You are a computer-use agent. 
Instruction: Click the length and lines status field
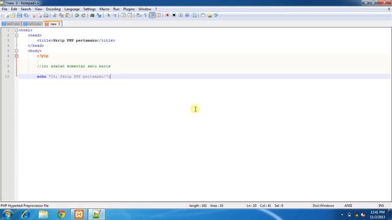tap(206, 206)
